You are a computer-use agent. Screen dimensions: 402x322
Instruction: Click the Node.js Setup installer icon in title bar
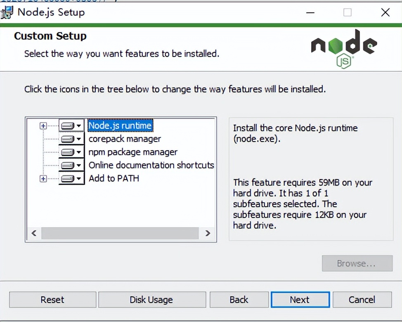coord(7,12)
